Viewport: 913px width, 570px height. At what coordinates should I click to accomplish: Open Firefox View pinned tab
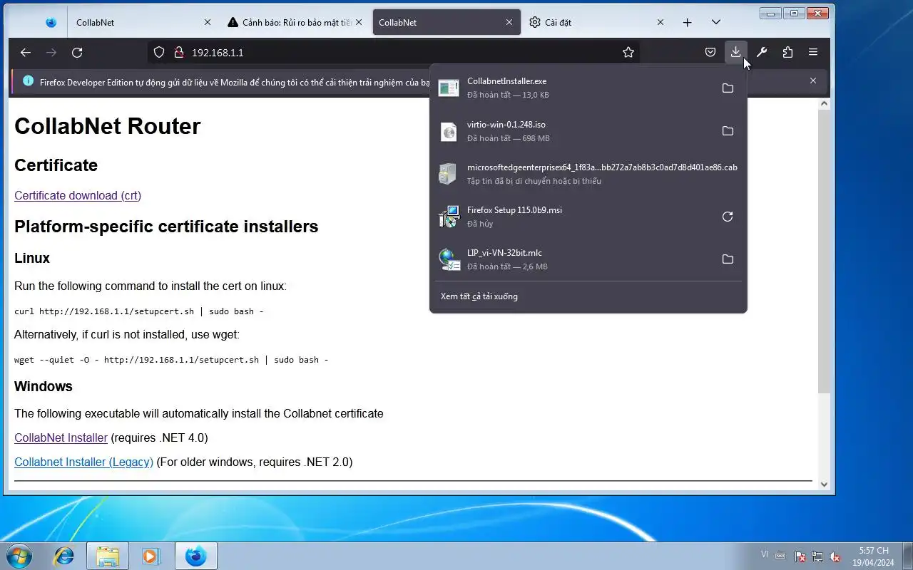[x=51, y=22]
